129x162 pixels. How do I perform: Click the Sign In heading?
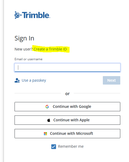tap(24, 38)
